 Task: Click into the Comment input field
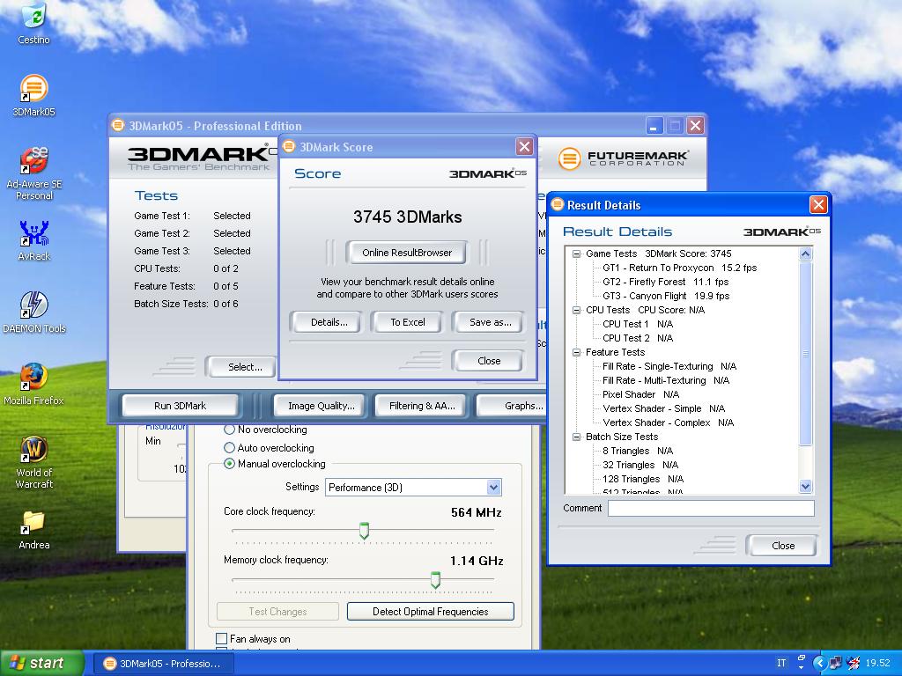[711, 508]
